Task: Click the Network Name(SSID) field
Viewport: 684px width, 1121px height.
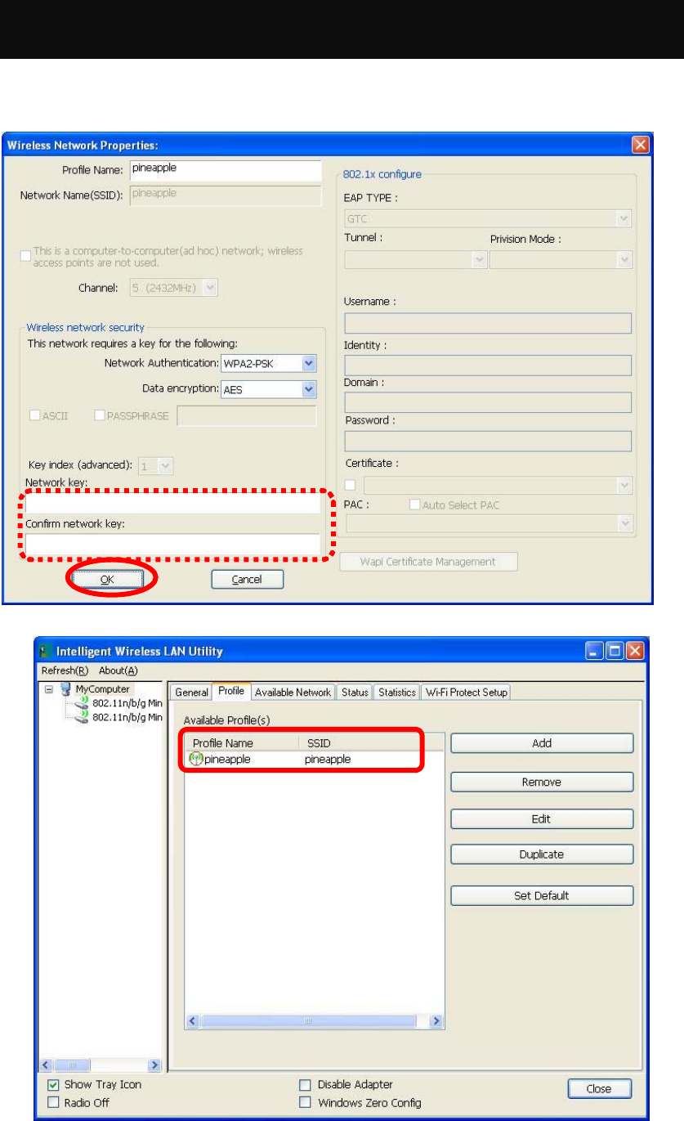Action: click(226, 195)
